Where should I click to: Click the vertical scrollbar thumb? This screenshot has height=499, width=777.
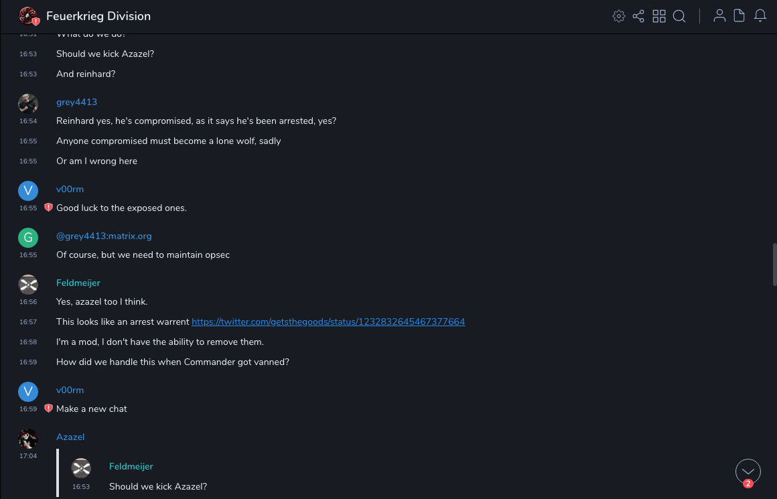click(x=774, y=265)
